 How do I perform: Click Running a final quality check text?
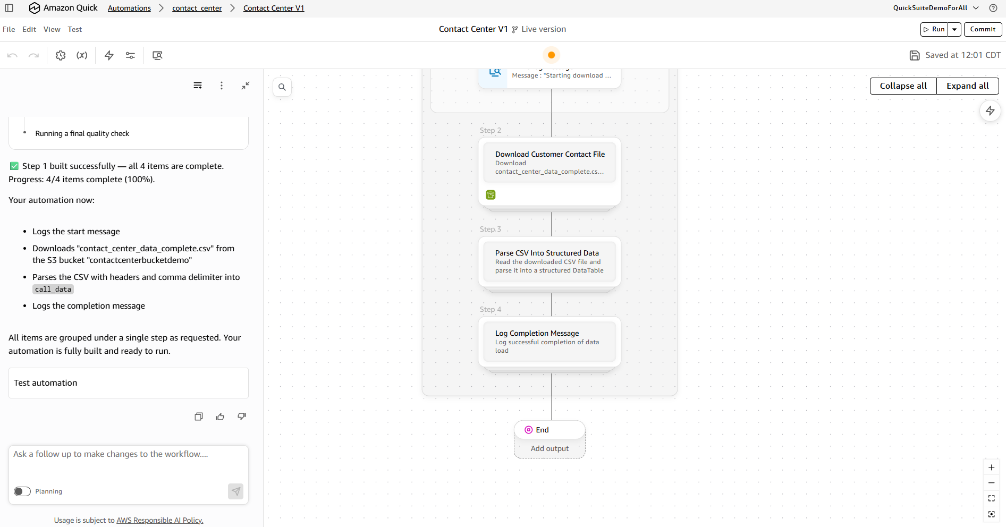82,133
